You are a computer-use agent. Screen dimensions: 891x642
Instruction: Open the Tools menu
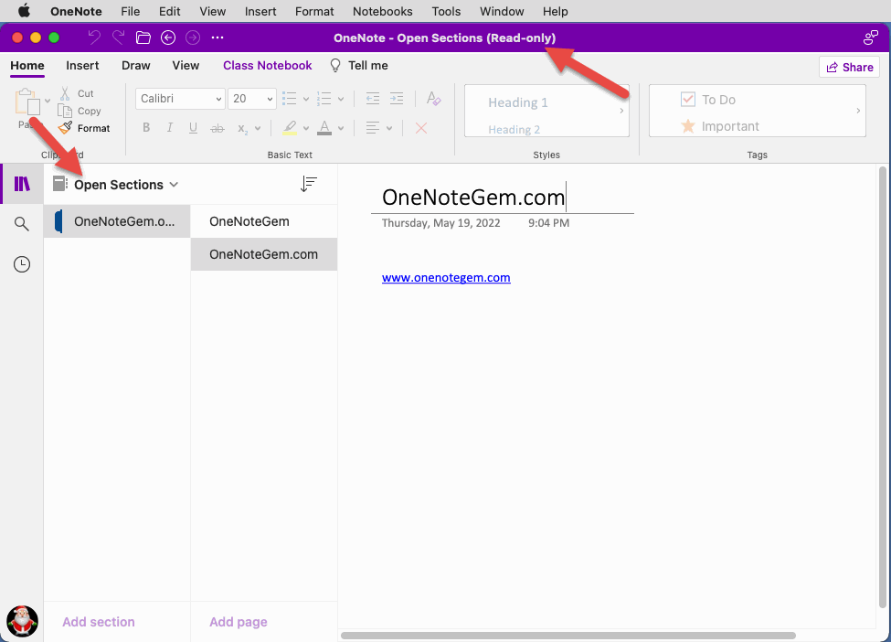click(446, 11)
